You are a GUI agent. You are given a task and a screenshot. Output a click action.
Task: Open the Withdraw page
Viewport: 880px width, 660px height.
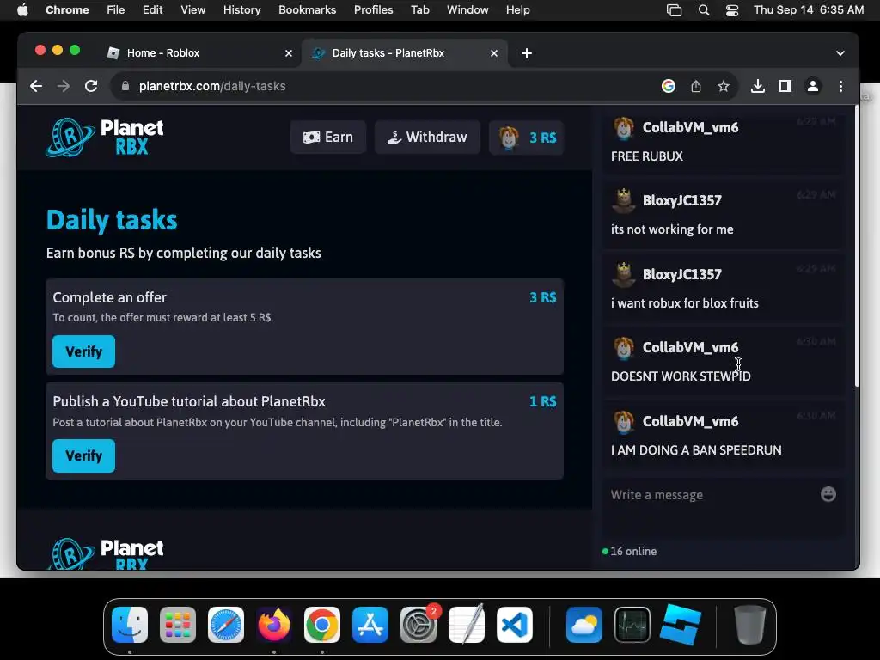coord(428,137)
